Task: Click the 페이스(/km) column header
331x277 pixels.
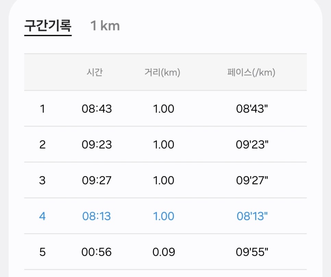Action: point(251,72)
